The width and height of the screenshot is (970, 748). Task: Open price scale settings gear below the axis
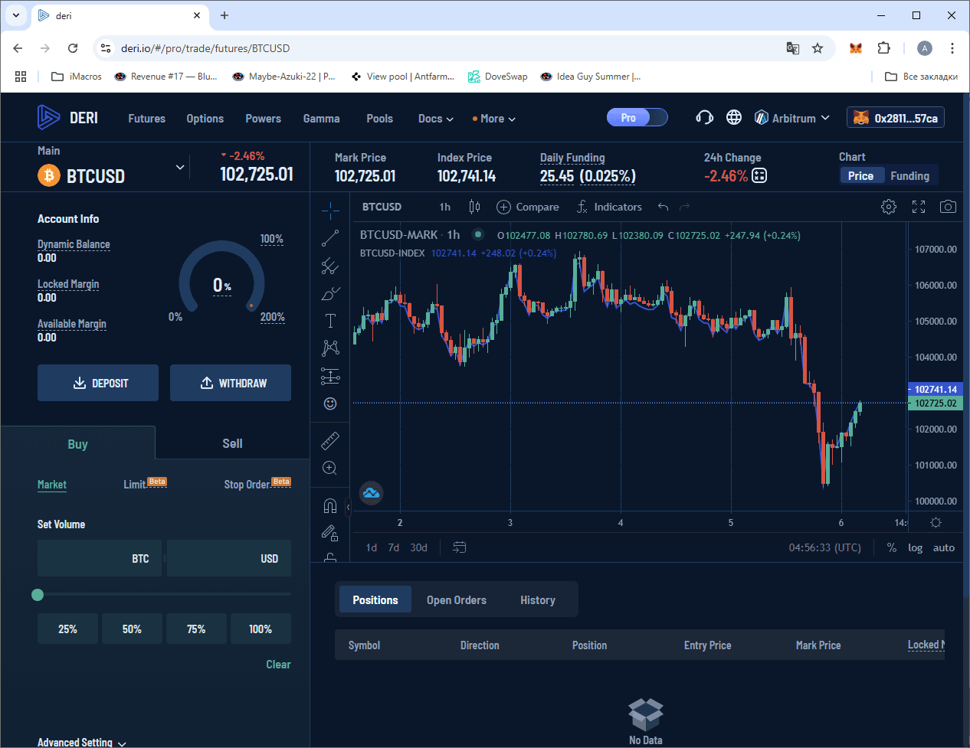[936, 522]
